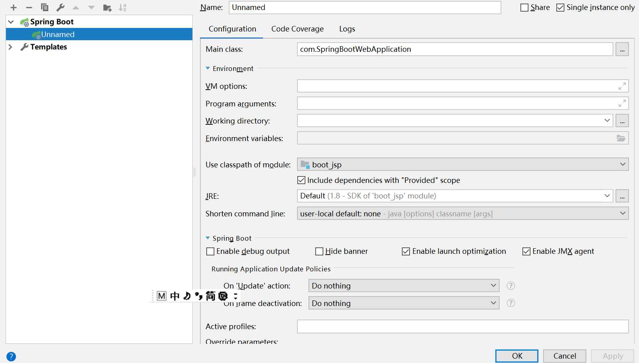Move configuration up arrow
This screenshot has width=639, height=363.
coord(76,8)
